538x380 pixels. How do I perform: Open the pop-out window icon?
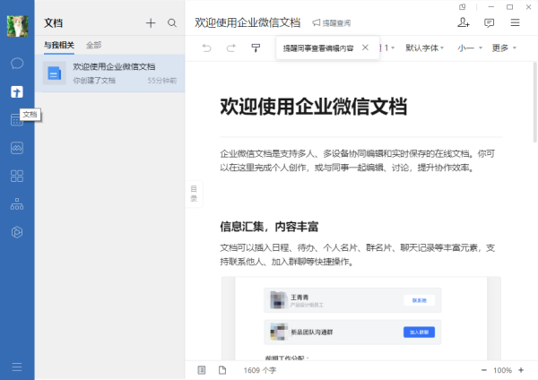pos(462,7)
